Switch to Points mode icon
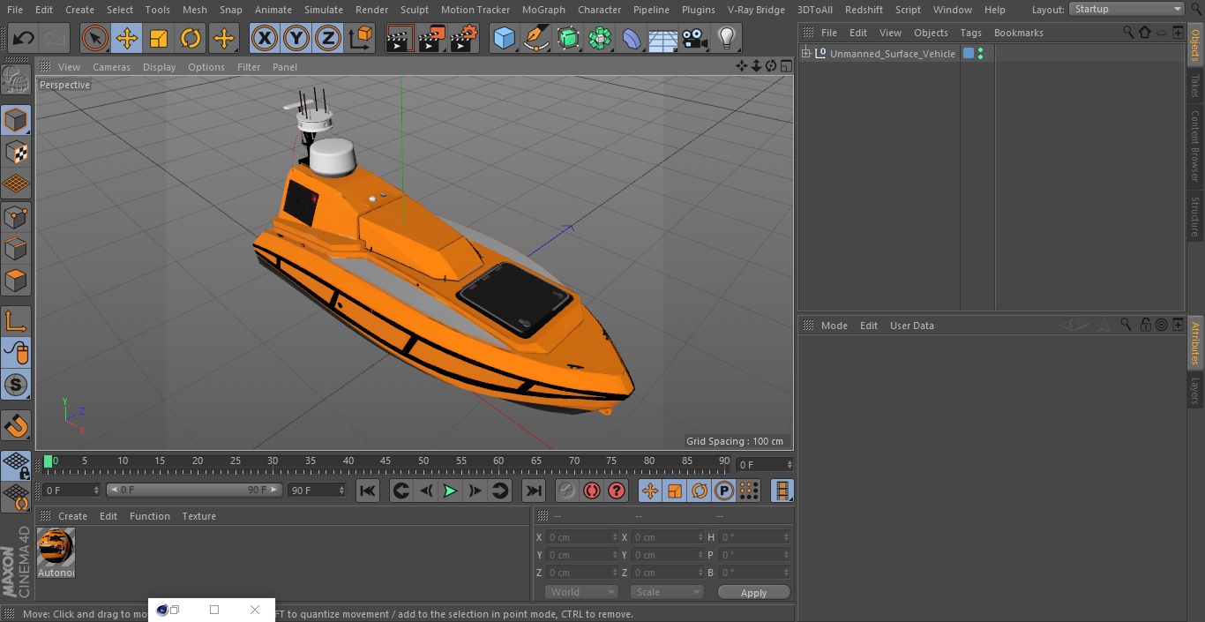This screenshot has height=622, width=1205. click(16, 217)
